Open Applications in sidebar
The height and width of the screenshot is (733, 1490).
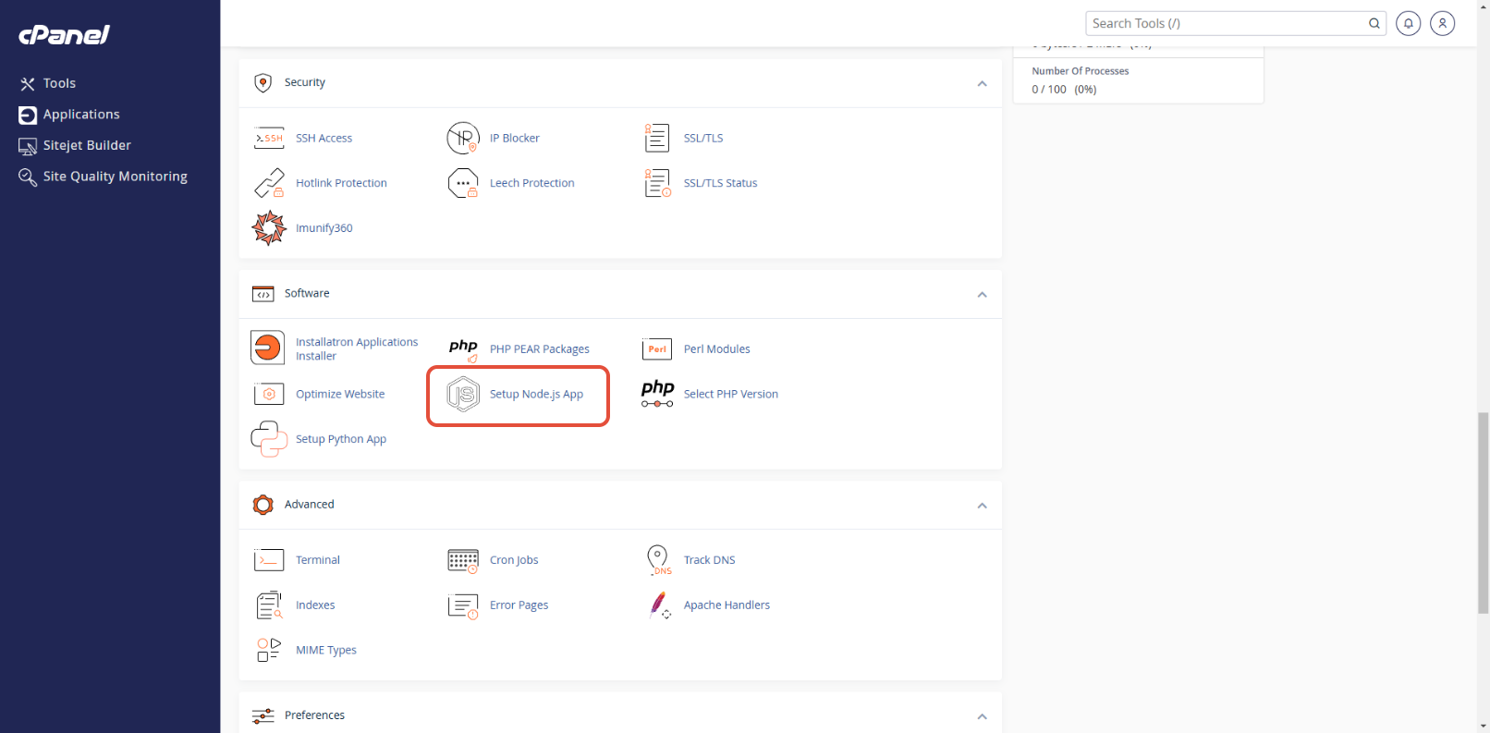[x=69, y=115]
